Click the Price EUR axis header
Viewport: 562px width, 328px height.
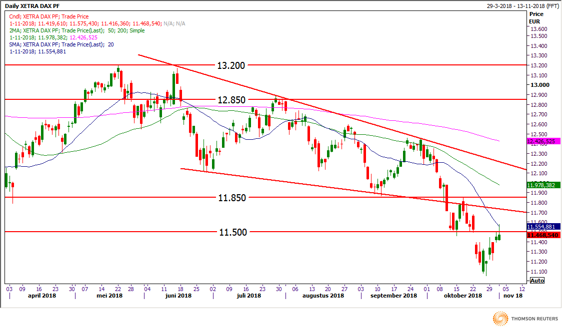pos(536,17)
